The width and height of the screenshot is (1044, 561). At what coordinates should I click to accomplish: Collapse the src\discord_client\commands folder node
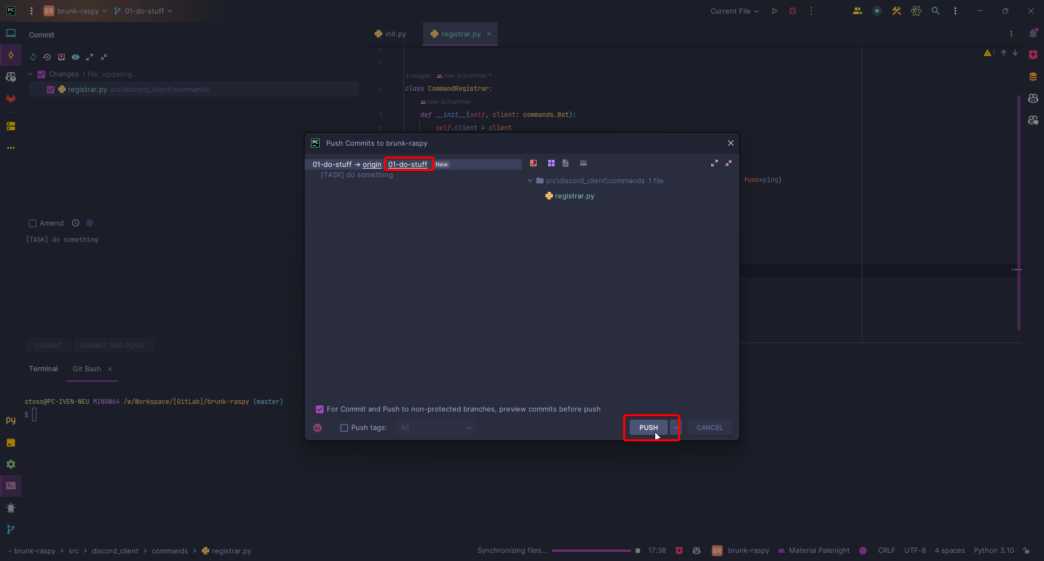click(x=530, y=180)
